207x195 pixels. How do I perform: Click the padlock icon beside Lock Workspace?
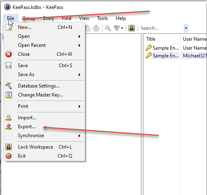[x=9, y=147]
